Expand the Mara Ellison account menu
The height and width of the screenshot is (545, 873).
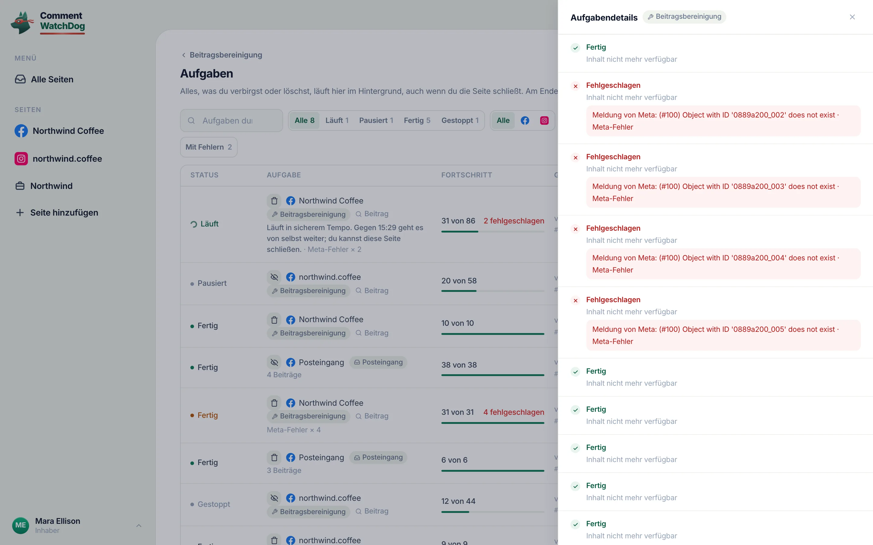coord(77,525)
